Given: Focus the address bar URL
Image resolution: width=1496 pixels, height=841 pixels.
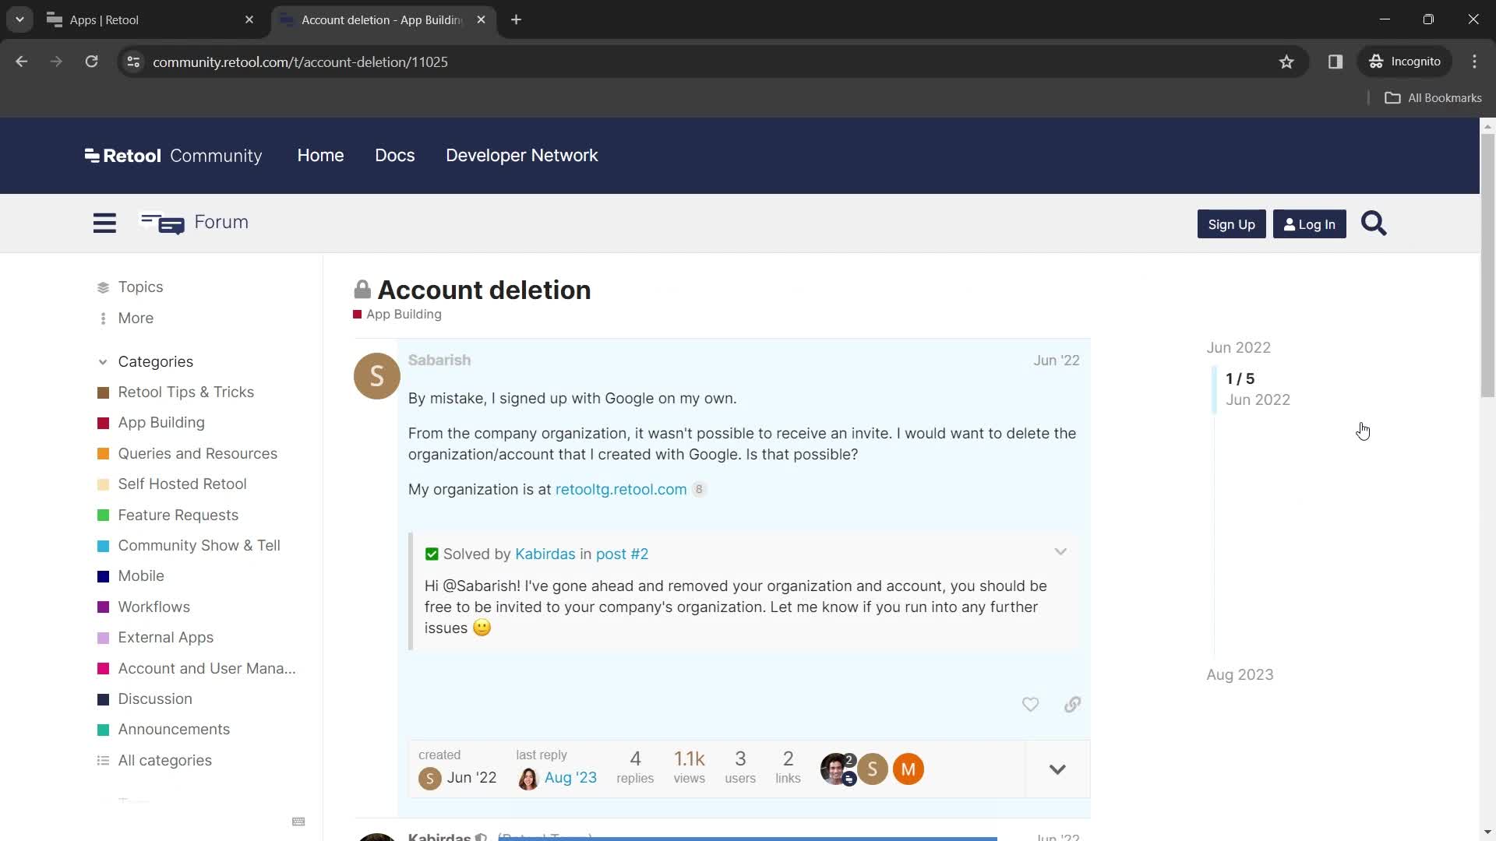Looking at the screenshot, I should click(300, 62).
